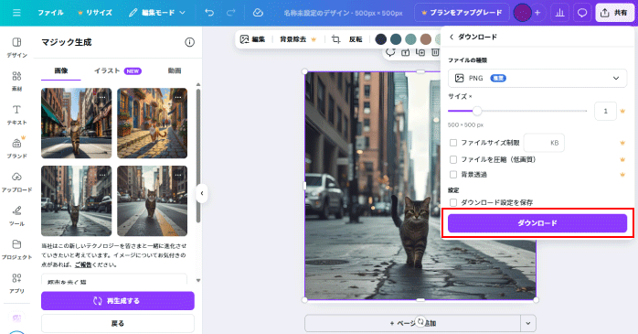Open プロジェクト in the sidebar
Screen dimensions: 638x334
(x=16, y=250)
